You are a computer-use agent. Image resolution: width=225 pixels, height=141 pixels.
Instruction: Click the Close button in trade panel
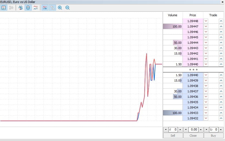tap(193, 136)
